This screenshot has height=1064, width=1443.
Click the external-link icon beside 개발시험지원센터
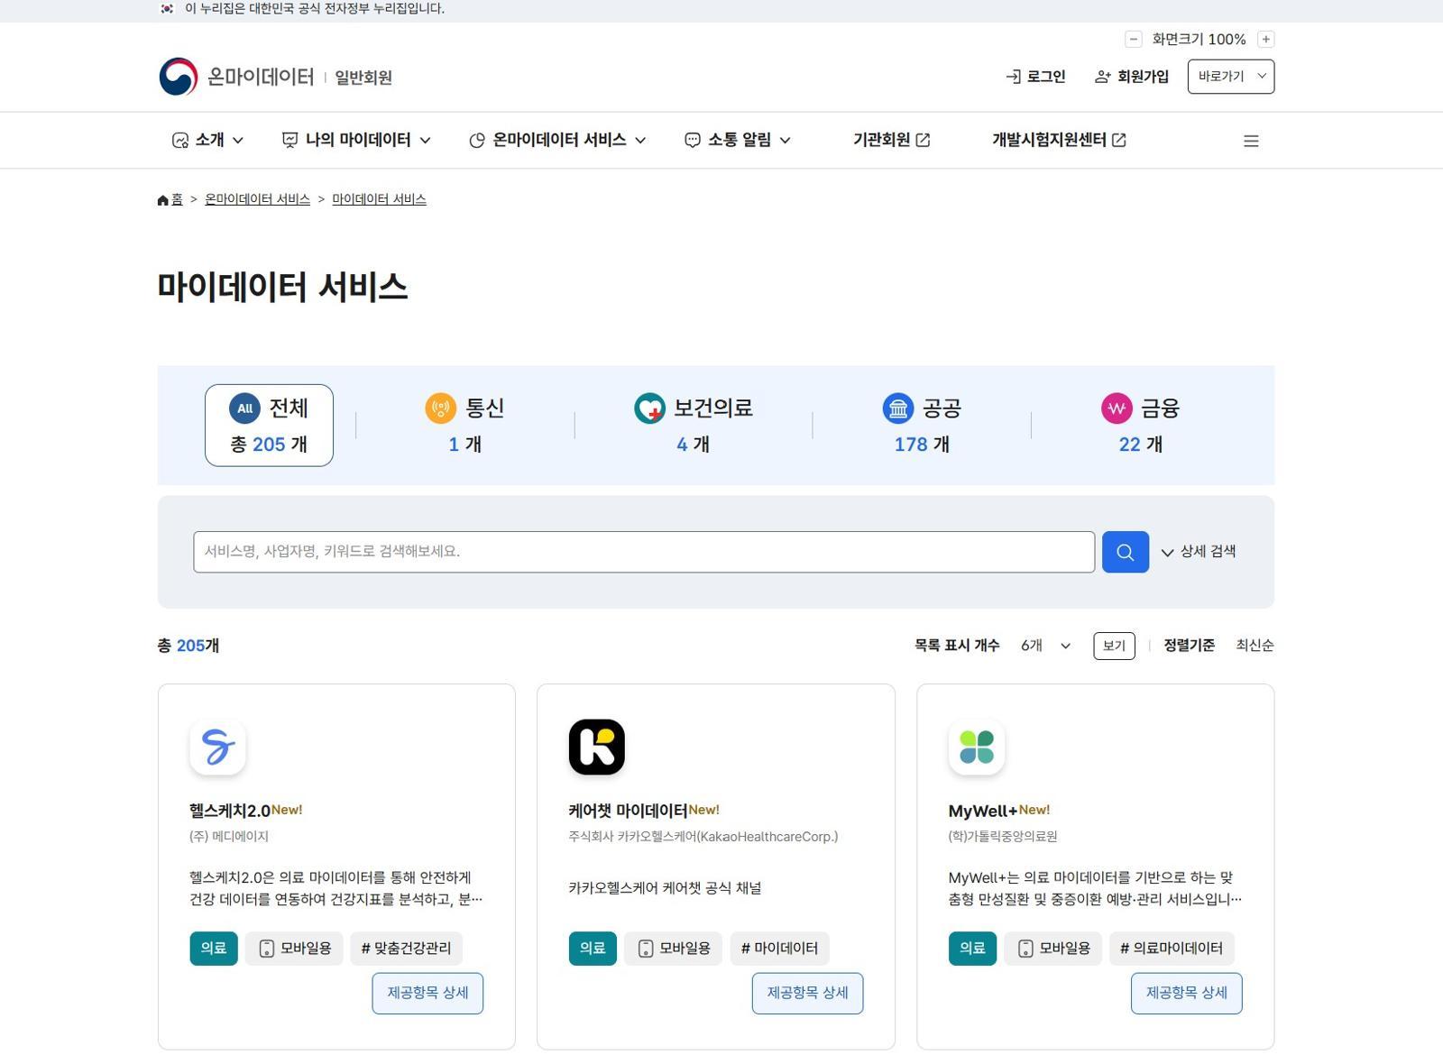pos(1118,140)
